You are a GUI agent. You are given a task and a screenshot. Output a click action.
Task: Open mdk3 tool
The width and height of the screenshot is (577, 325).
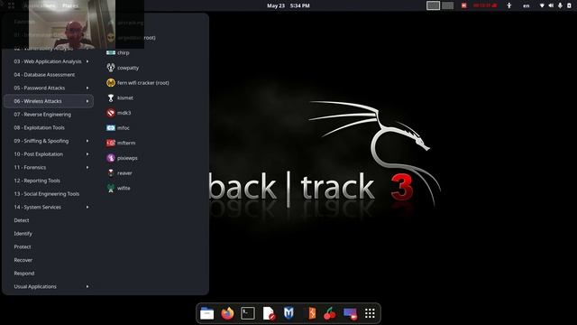point(118,113)
